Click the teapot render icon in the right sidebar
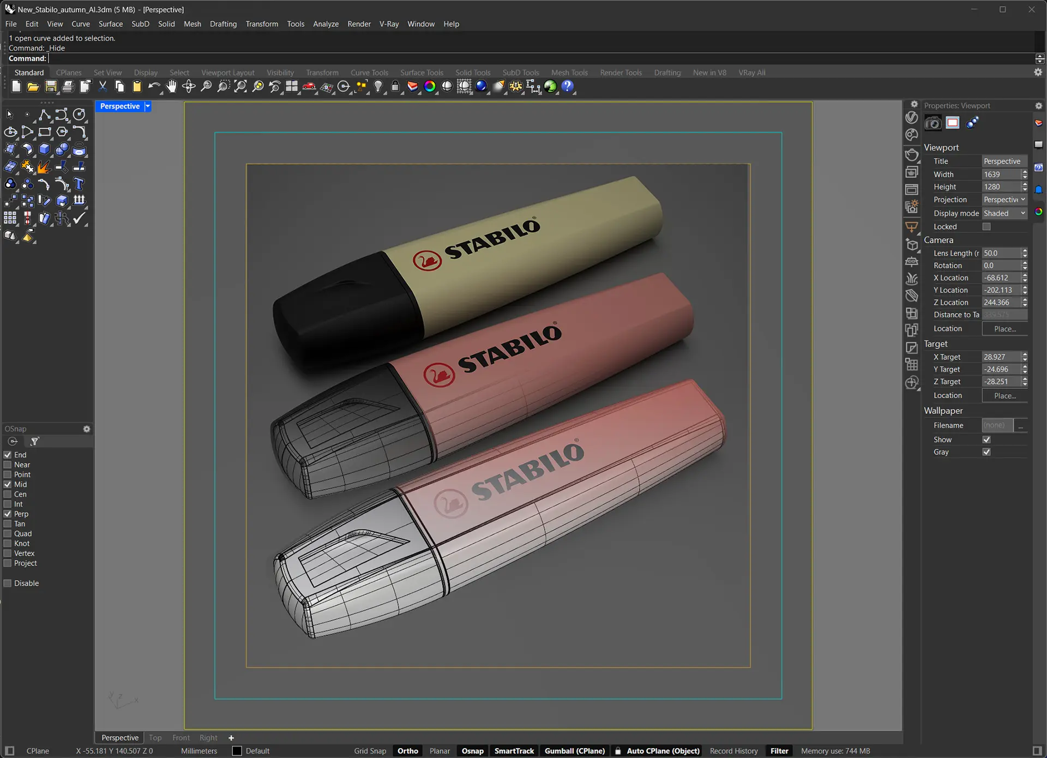 coord(912,154)
